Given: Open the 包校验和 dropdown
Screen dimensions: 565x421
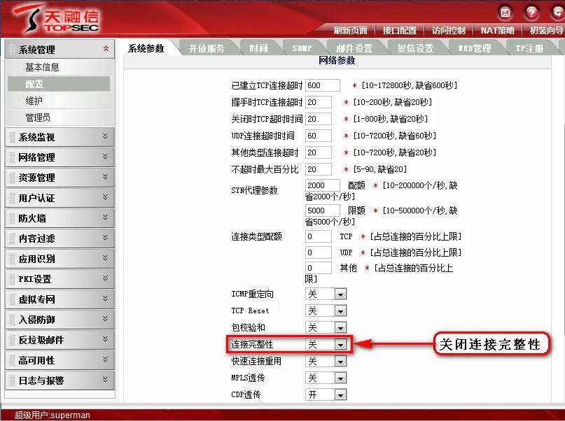Looking at the screenshot, I should (x=326, y=327).
